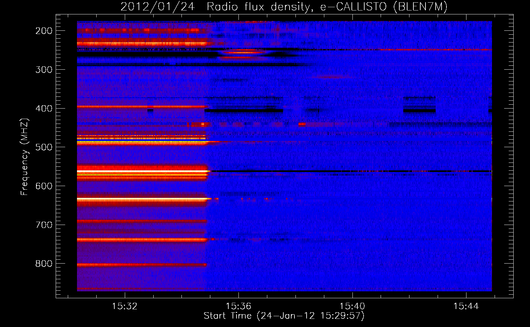This screenshot has height=327, width=530.
Task: Click the 'Frequency (MHZ)' axis label
Action: [25, 157]
